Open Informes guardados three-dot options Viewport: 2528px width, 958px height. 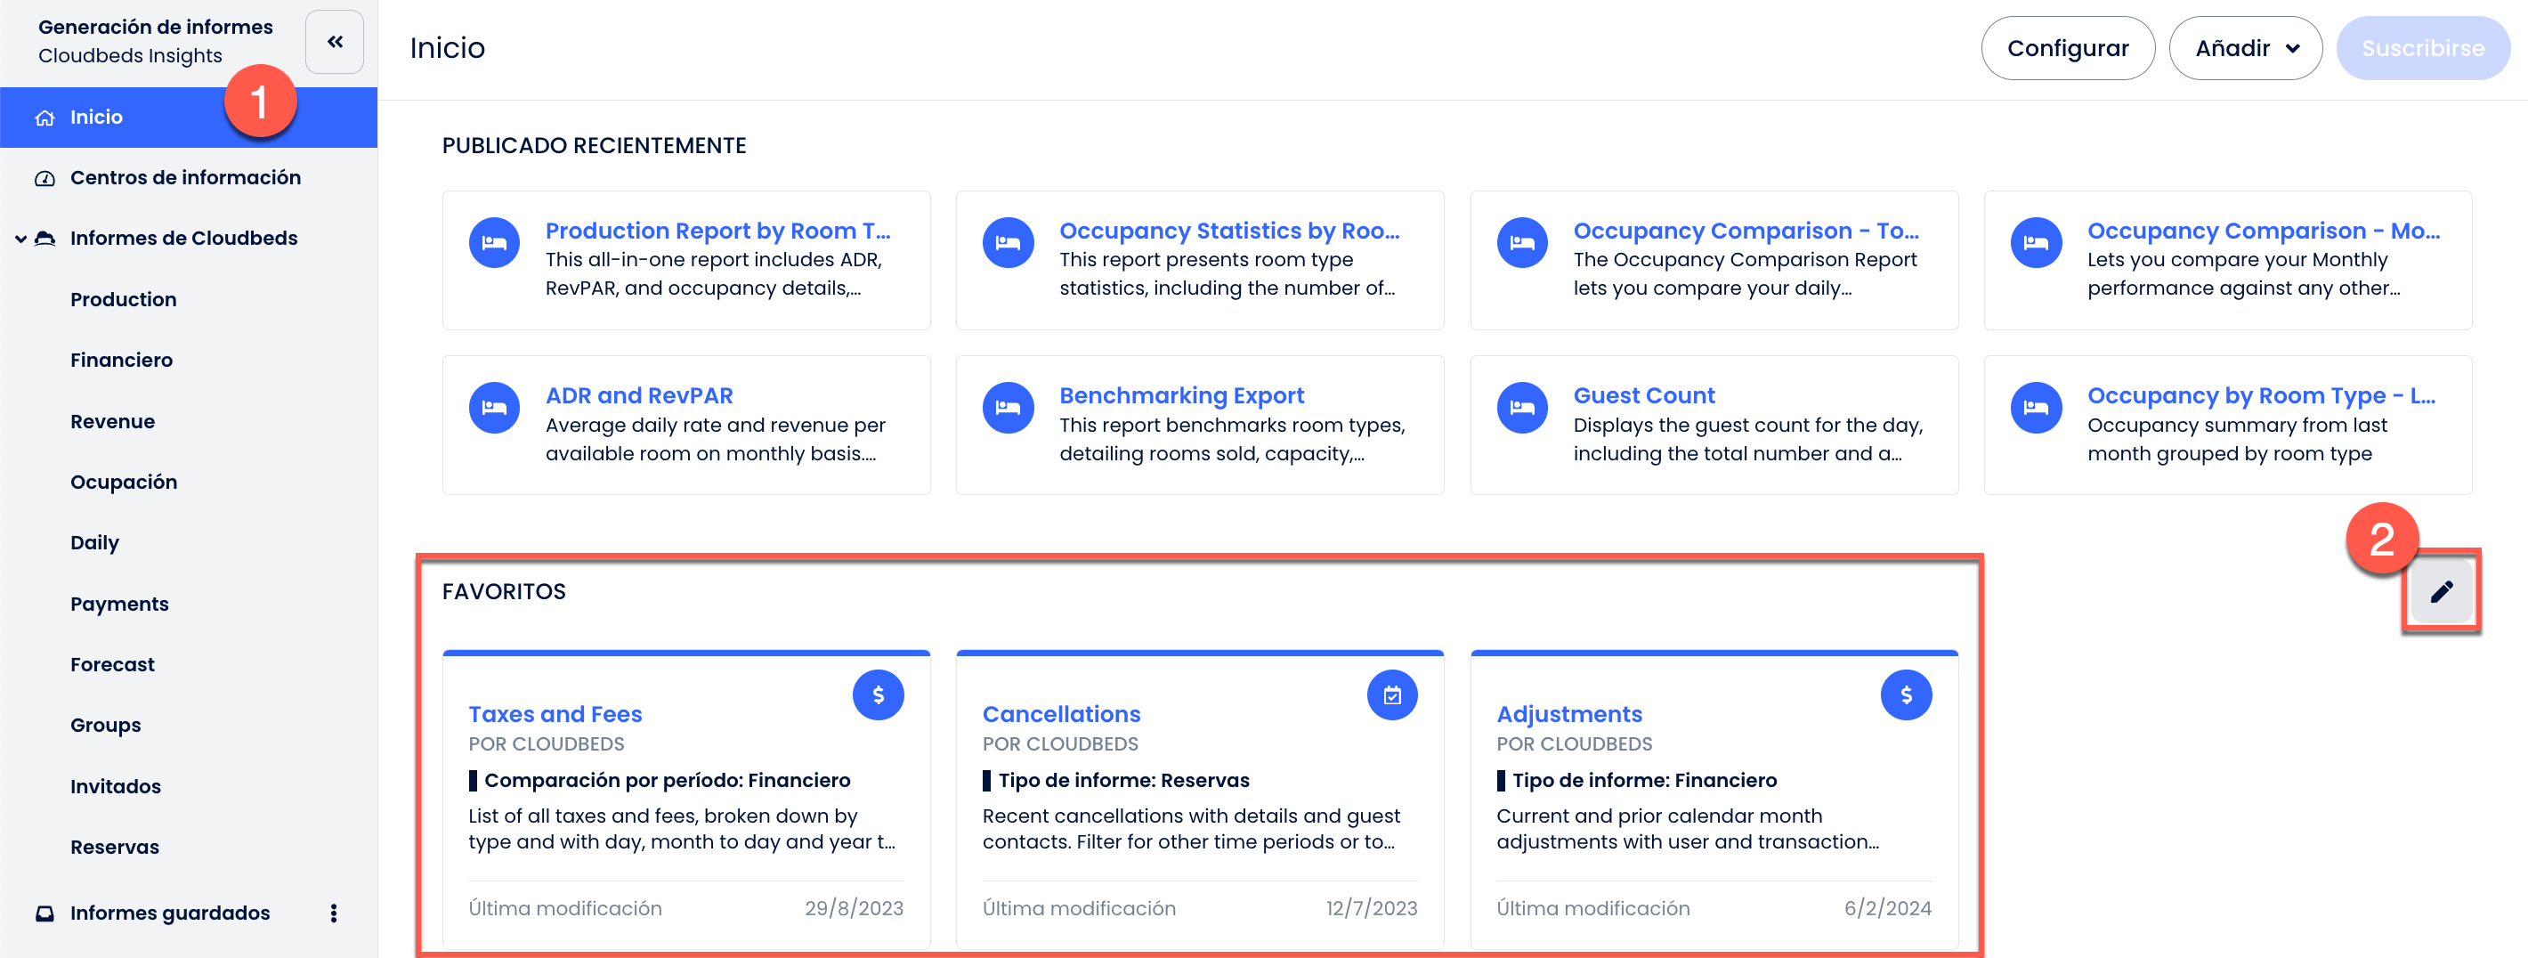point(334,913)
